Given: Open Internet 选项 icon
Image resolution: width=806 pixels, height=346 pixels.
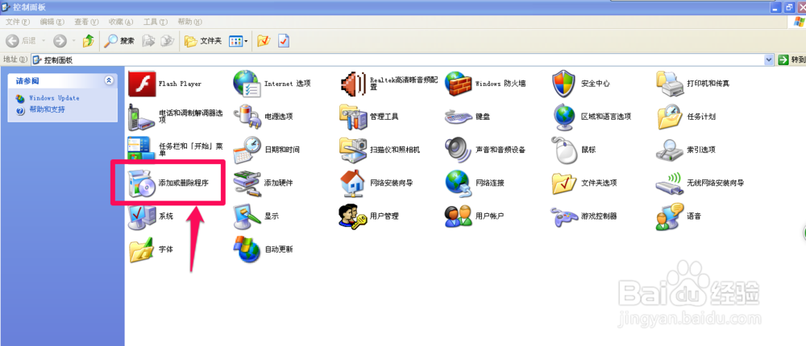Looking at the screenshot, I should pos(247,83).
